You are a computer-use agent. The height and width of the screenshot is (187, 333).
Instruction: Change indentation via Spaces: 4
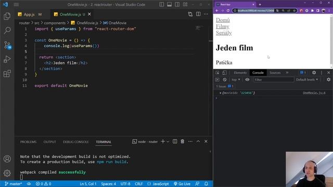pyautogui.click(x=109, y=184)
